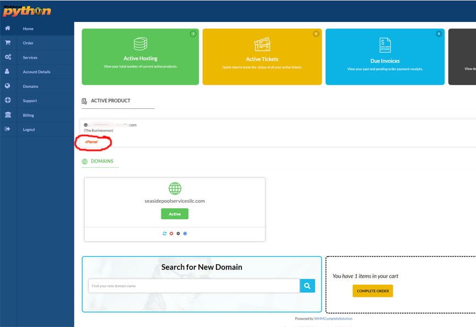Viewport: 476px width, 327px height.
Task: Click the invoice document icon on Due Invoices
Action: click(x=385, y=45)
